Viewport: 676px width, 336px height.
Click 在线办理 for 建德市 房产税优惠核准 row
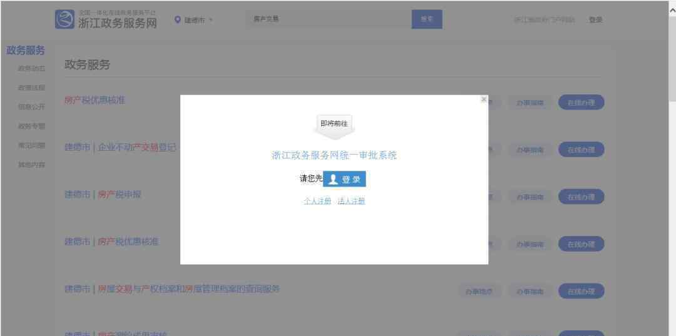[x=581, y=244]
